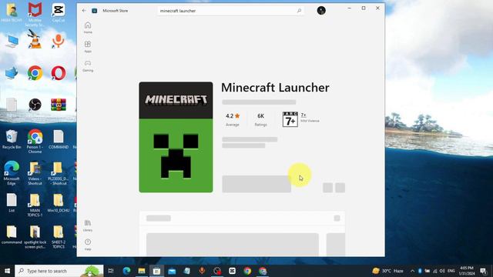Open This PC monitor desktop icon
Screen dimensions: 493x277
tap(12, 41)
